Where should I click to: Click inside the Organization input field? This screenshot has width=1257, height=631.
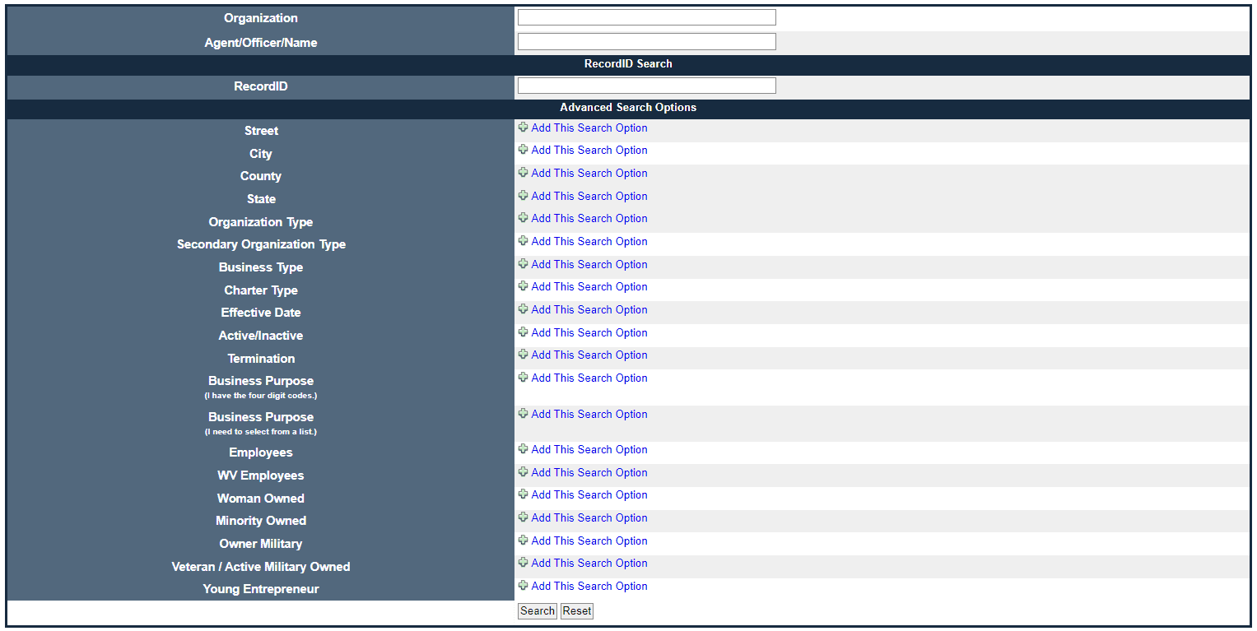(646, 16)
